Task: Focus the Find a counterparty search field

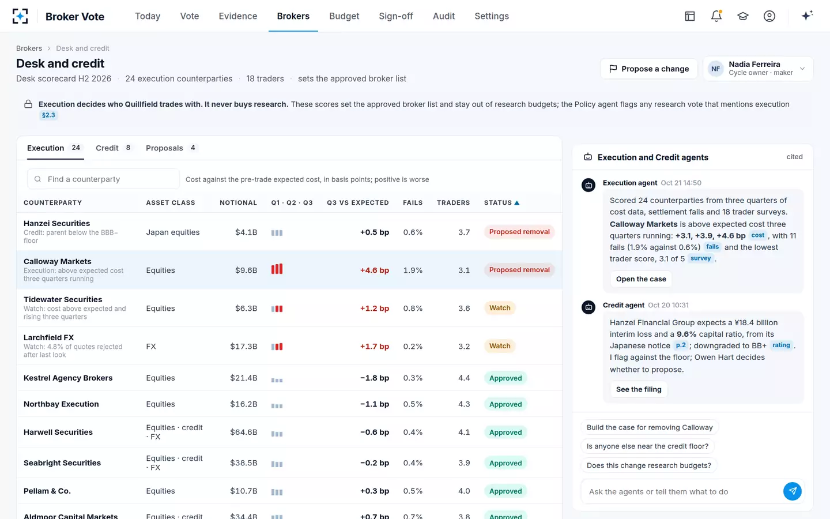Action: pos(103,179)
